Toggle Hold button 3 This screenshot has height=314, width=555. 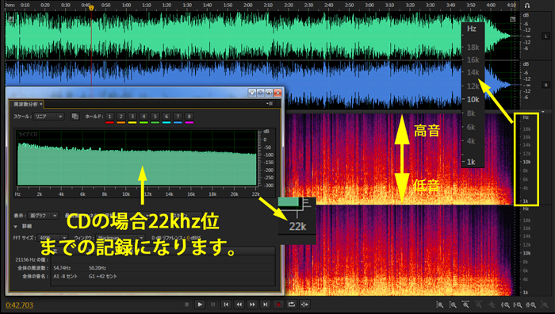click(132, 117)
